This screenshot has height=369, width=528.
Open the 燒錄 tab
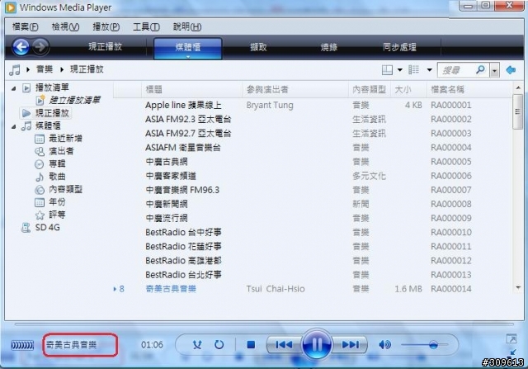(x=329, y=47)
